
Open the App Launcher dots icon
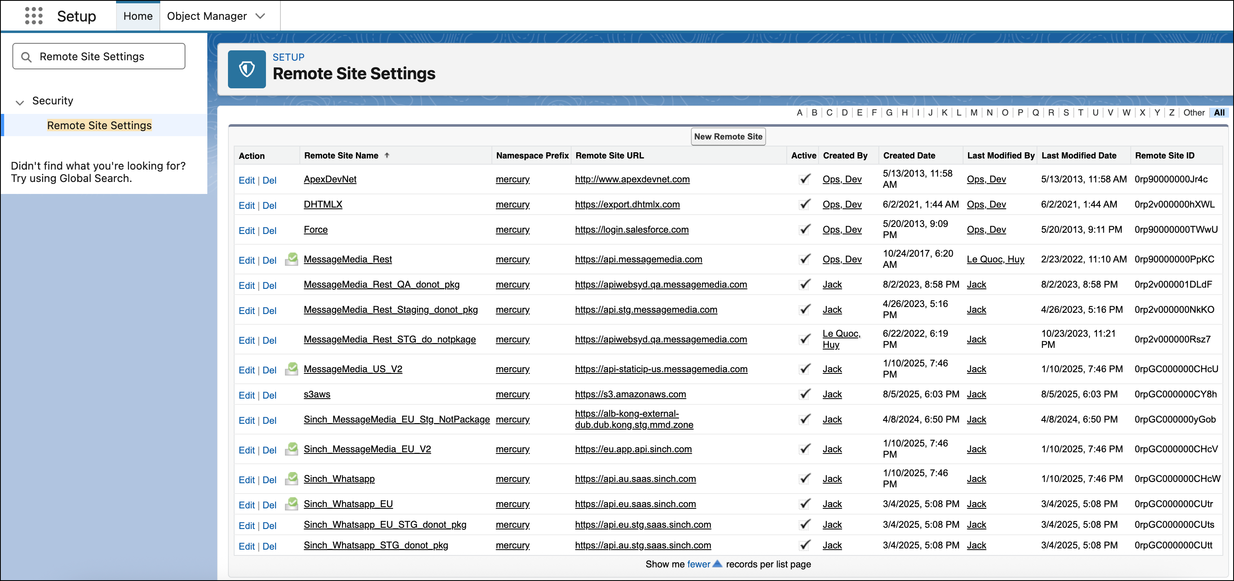click(x=33, y=16)
